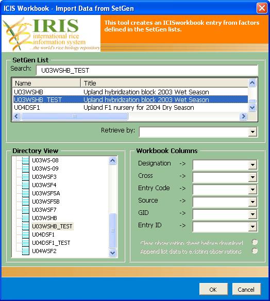
Task: Click the list icon beside U04DSF1_TEST
Action: (26, 243)
